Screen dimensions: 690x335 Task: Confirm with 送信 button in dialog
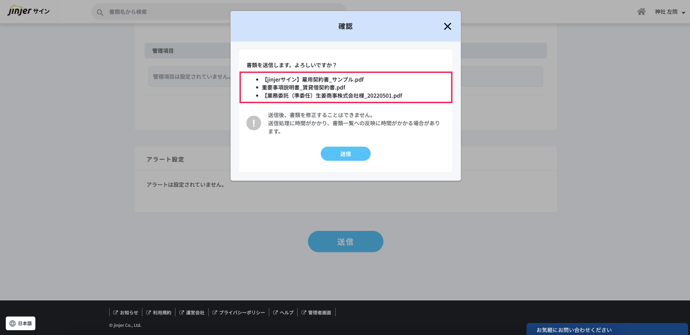coord(345,154)
